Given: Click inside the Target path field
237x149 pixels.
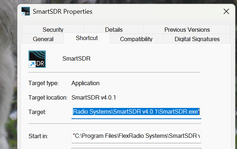Looking at the screenshot, I should (x=136, y=113).
